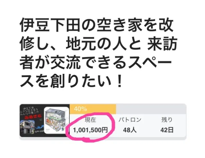Screen dimensions: 205x158
Task: Click the orange filled progress bar
Action: point(93,109)
